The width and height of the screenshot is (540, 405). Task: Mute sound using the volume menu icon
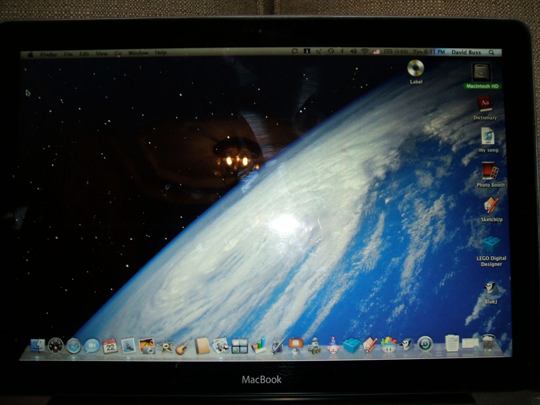(353, 52)
